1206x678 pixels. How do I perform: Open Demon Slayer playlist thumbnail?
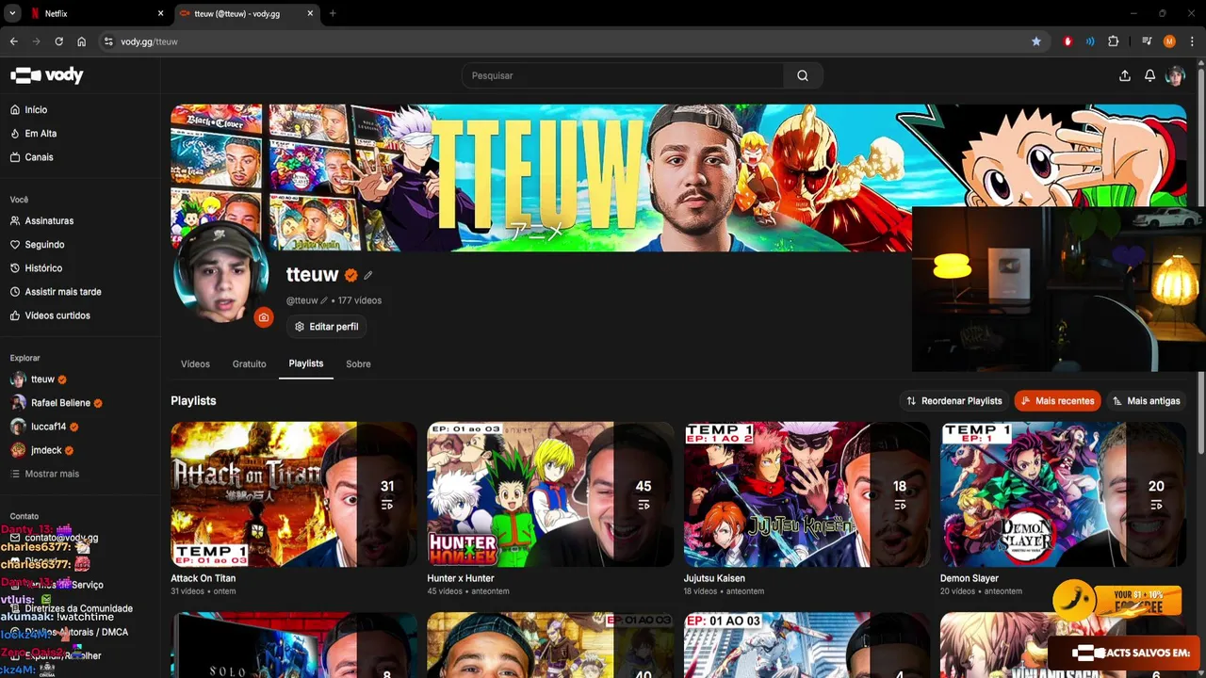[x=1063, y=494]
